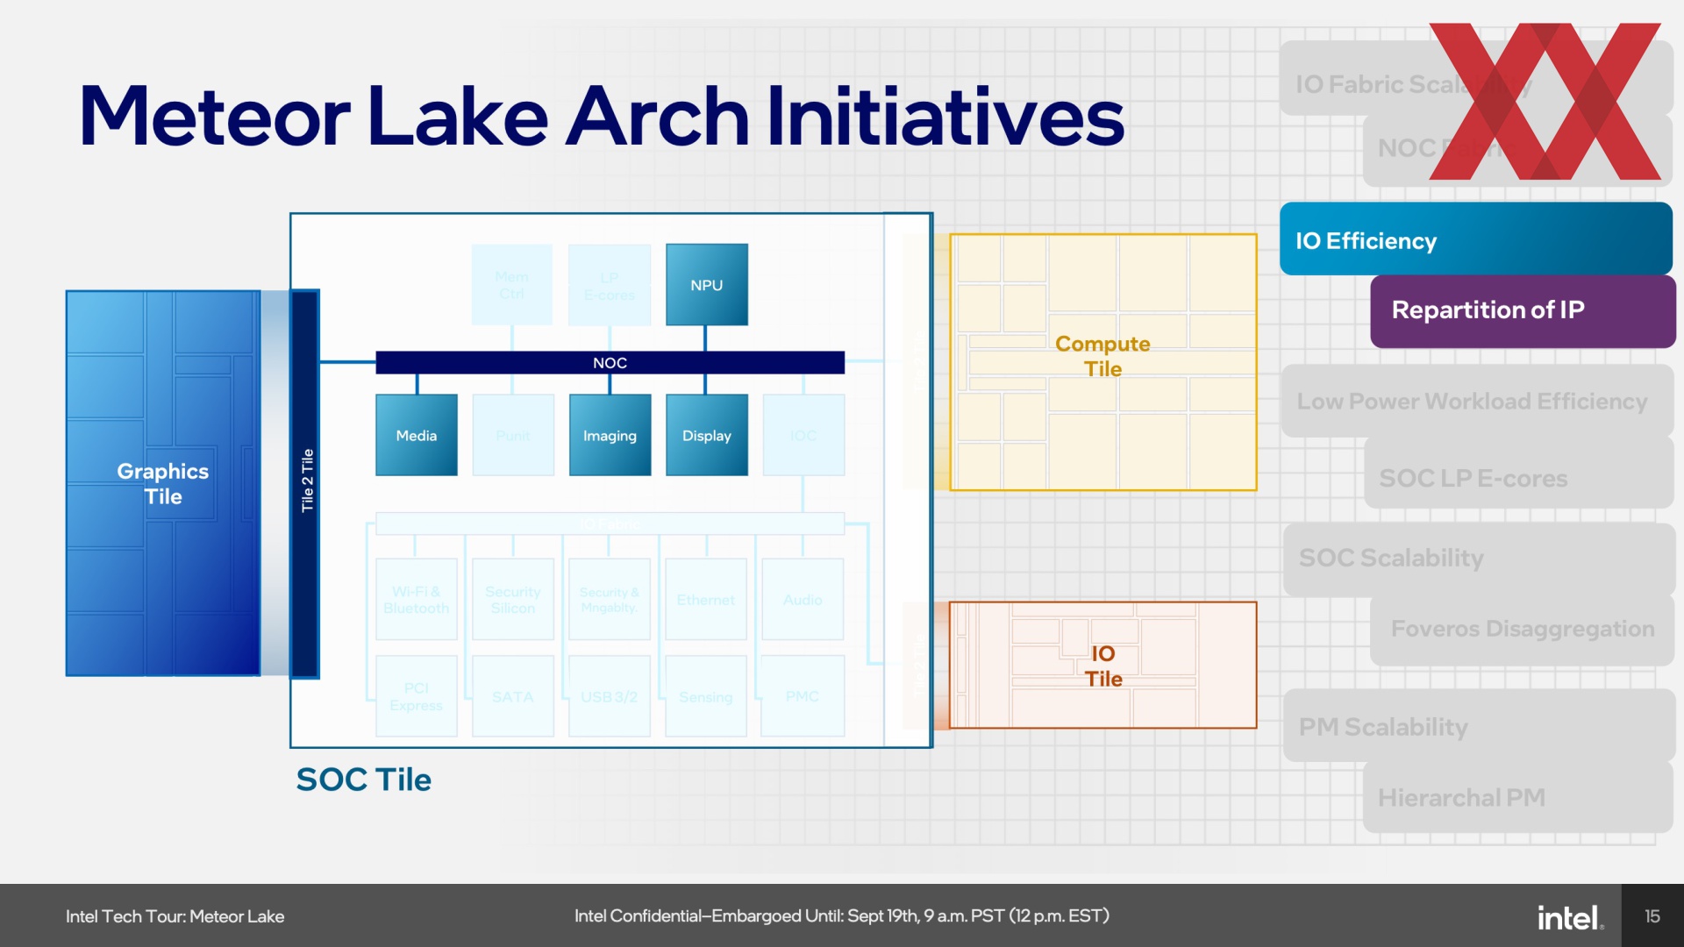1684x947 pixels.
Task: Click the intel logo in footer
Action: pyautogui.click(x=1569, y=917)
